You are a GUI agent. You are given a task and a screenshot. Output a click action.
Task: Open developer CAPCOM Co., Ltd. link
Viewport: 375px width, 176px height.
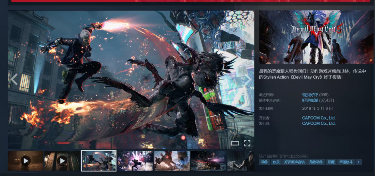(319, 118)
